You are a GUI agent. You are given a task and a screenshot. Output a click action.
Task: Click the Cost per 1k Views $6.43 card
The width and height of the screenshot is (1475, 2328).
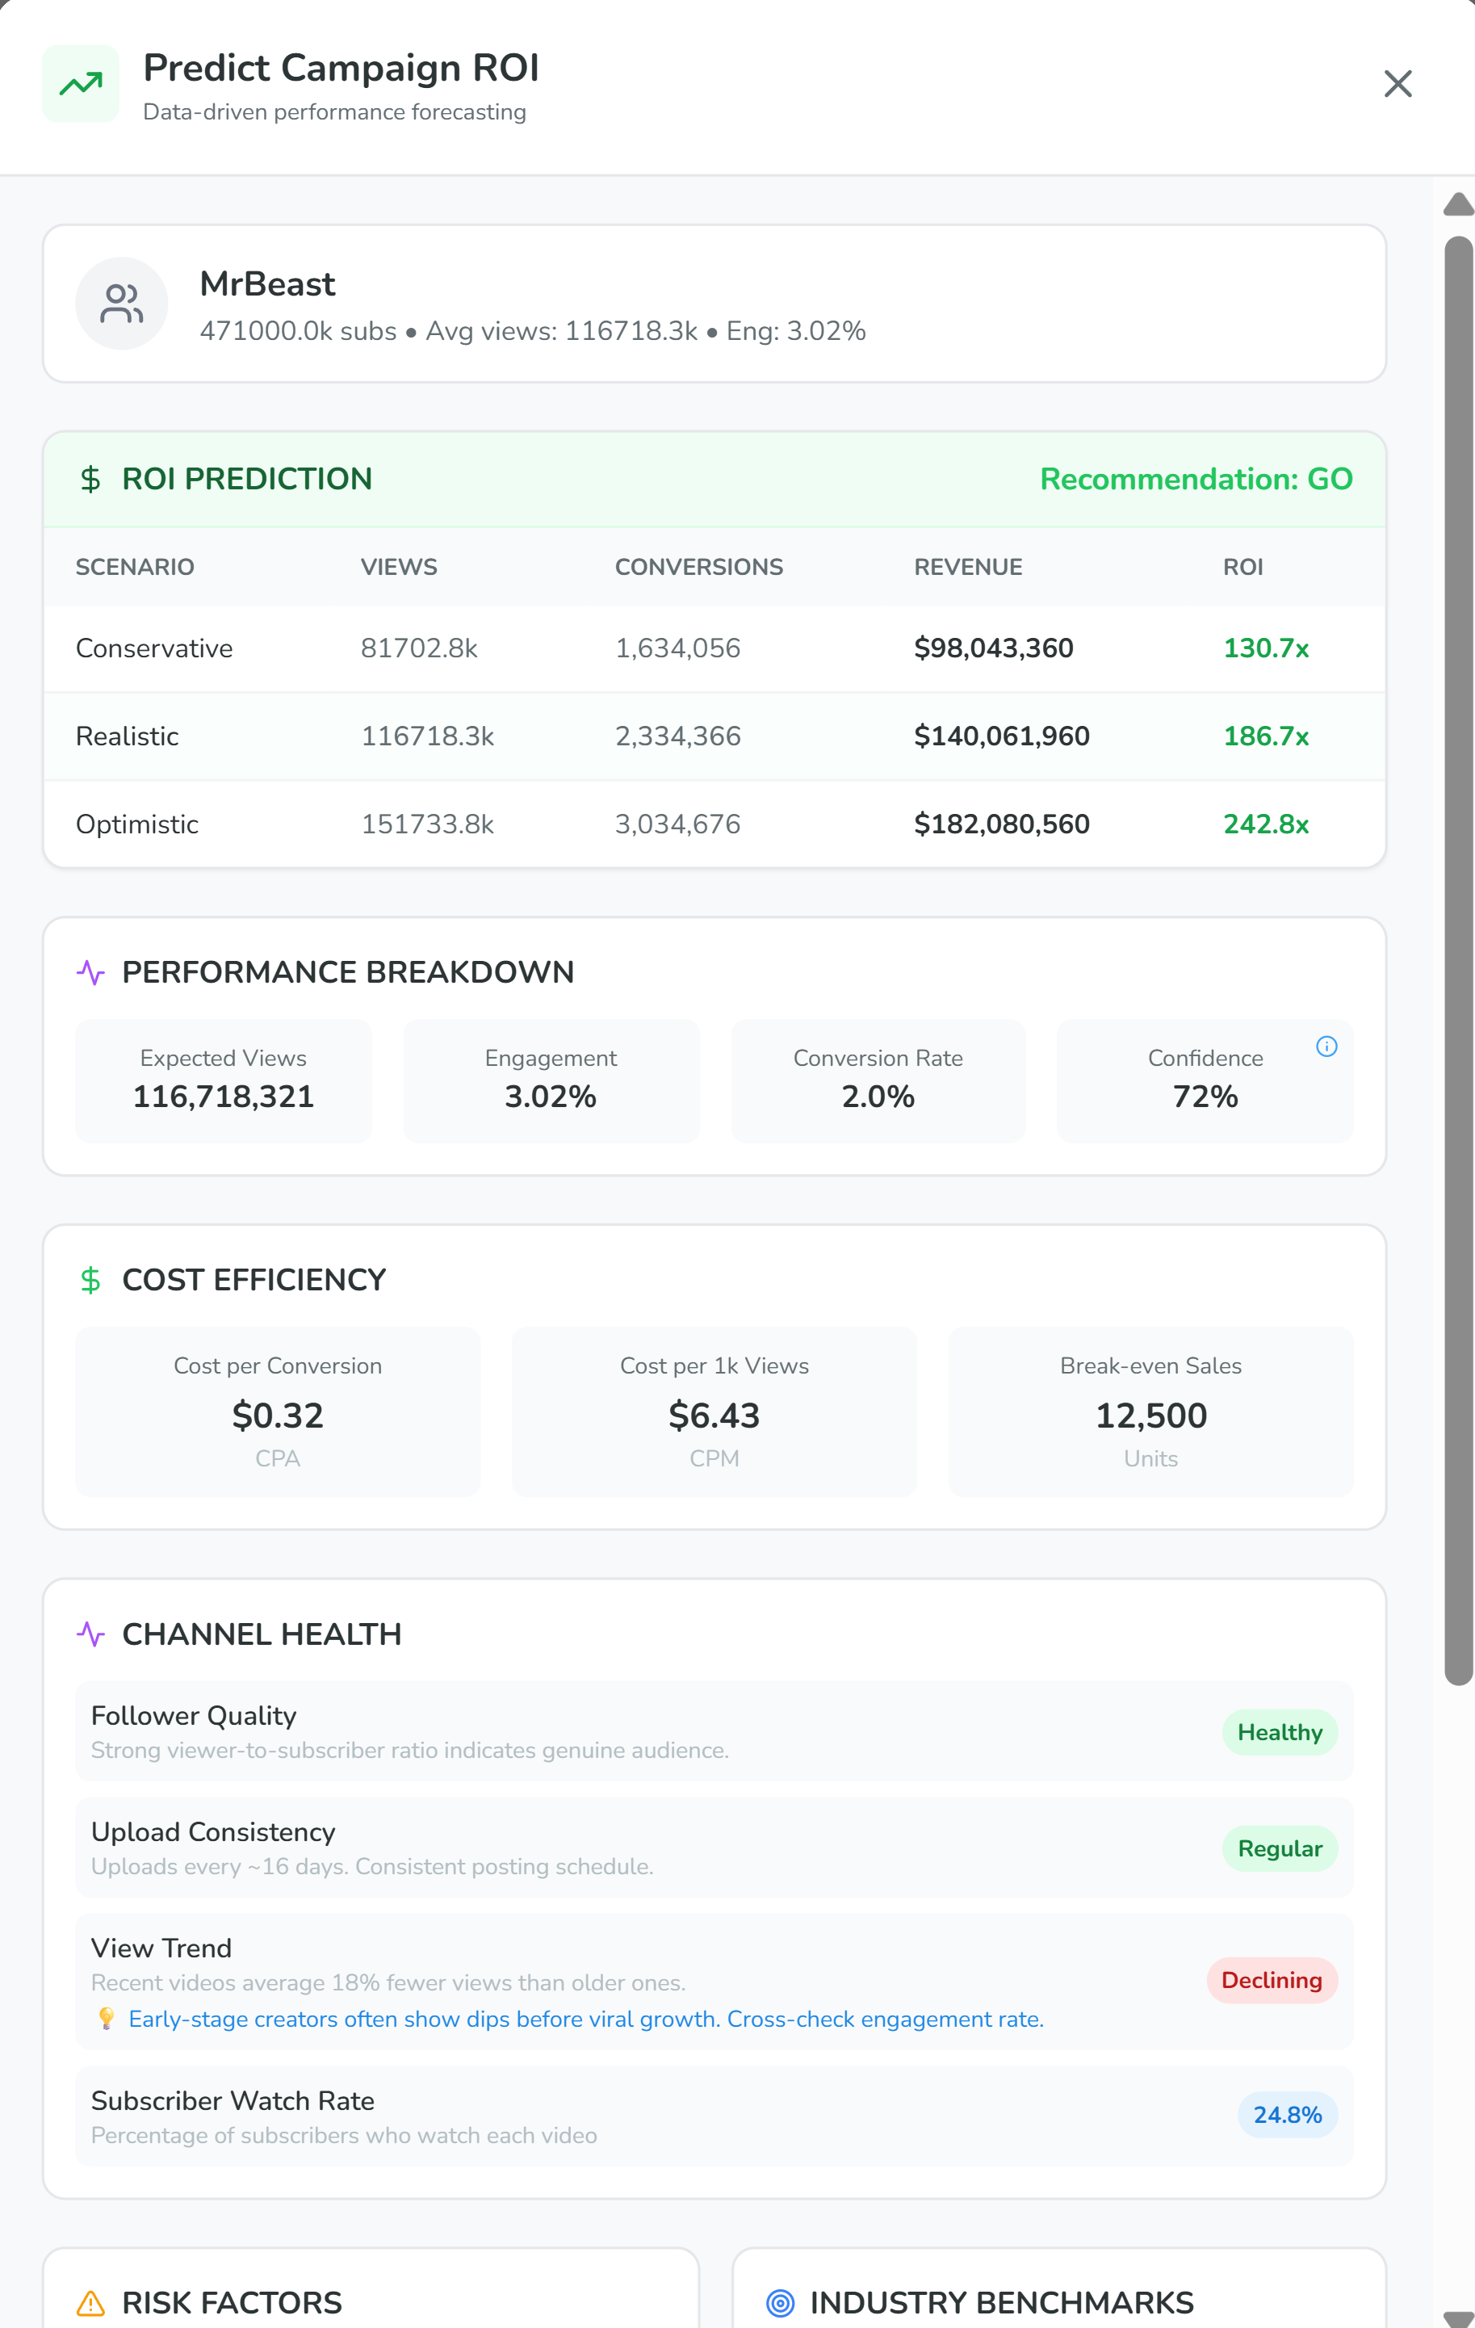pos(714,1411)
